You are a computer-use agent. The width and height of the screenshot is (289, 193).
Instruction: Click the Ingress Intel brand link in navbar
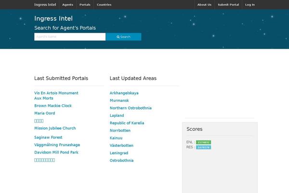click(x=45, y=5)
